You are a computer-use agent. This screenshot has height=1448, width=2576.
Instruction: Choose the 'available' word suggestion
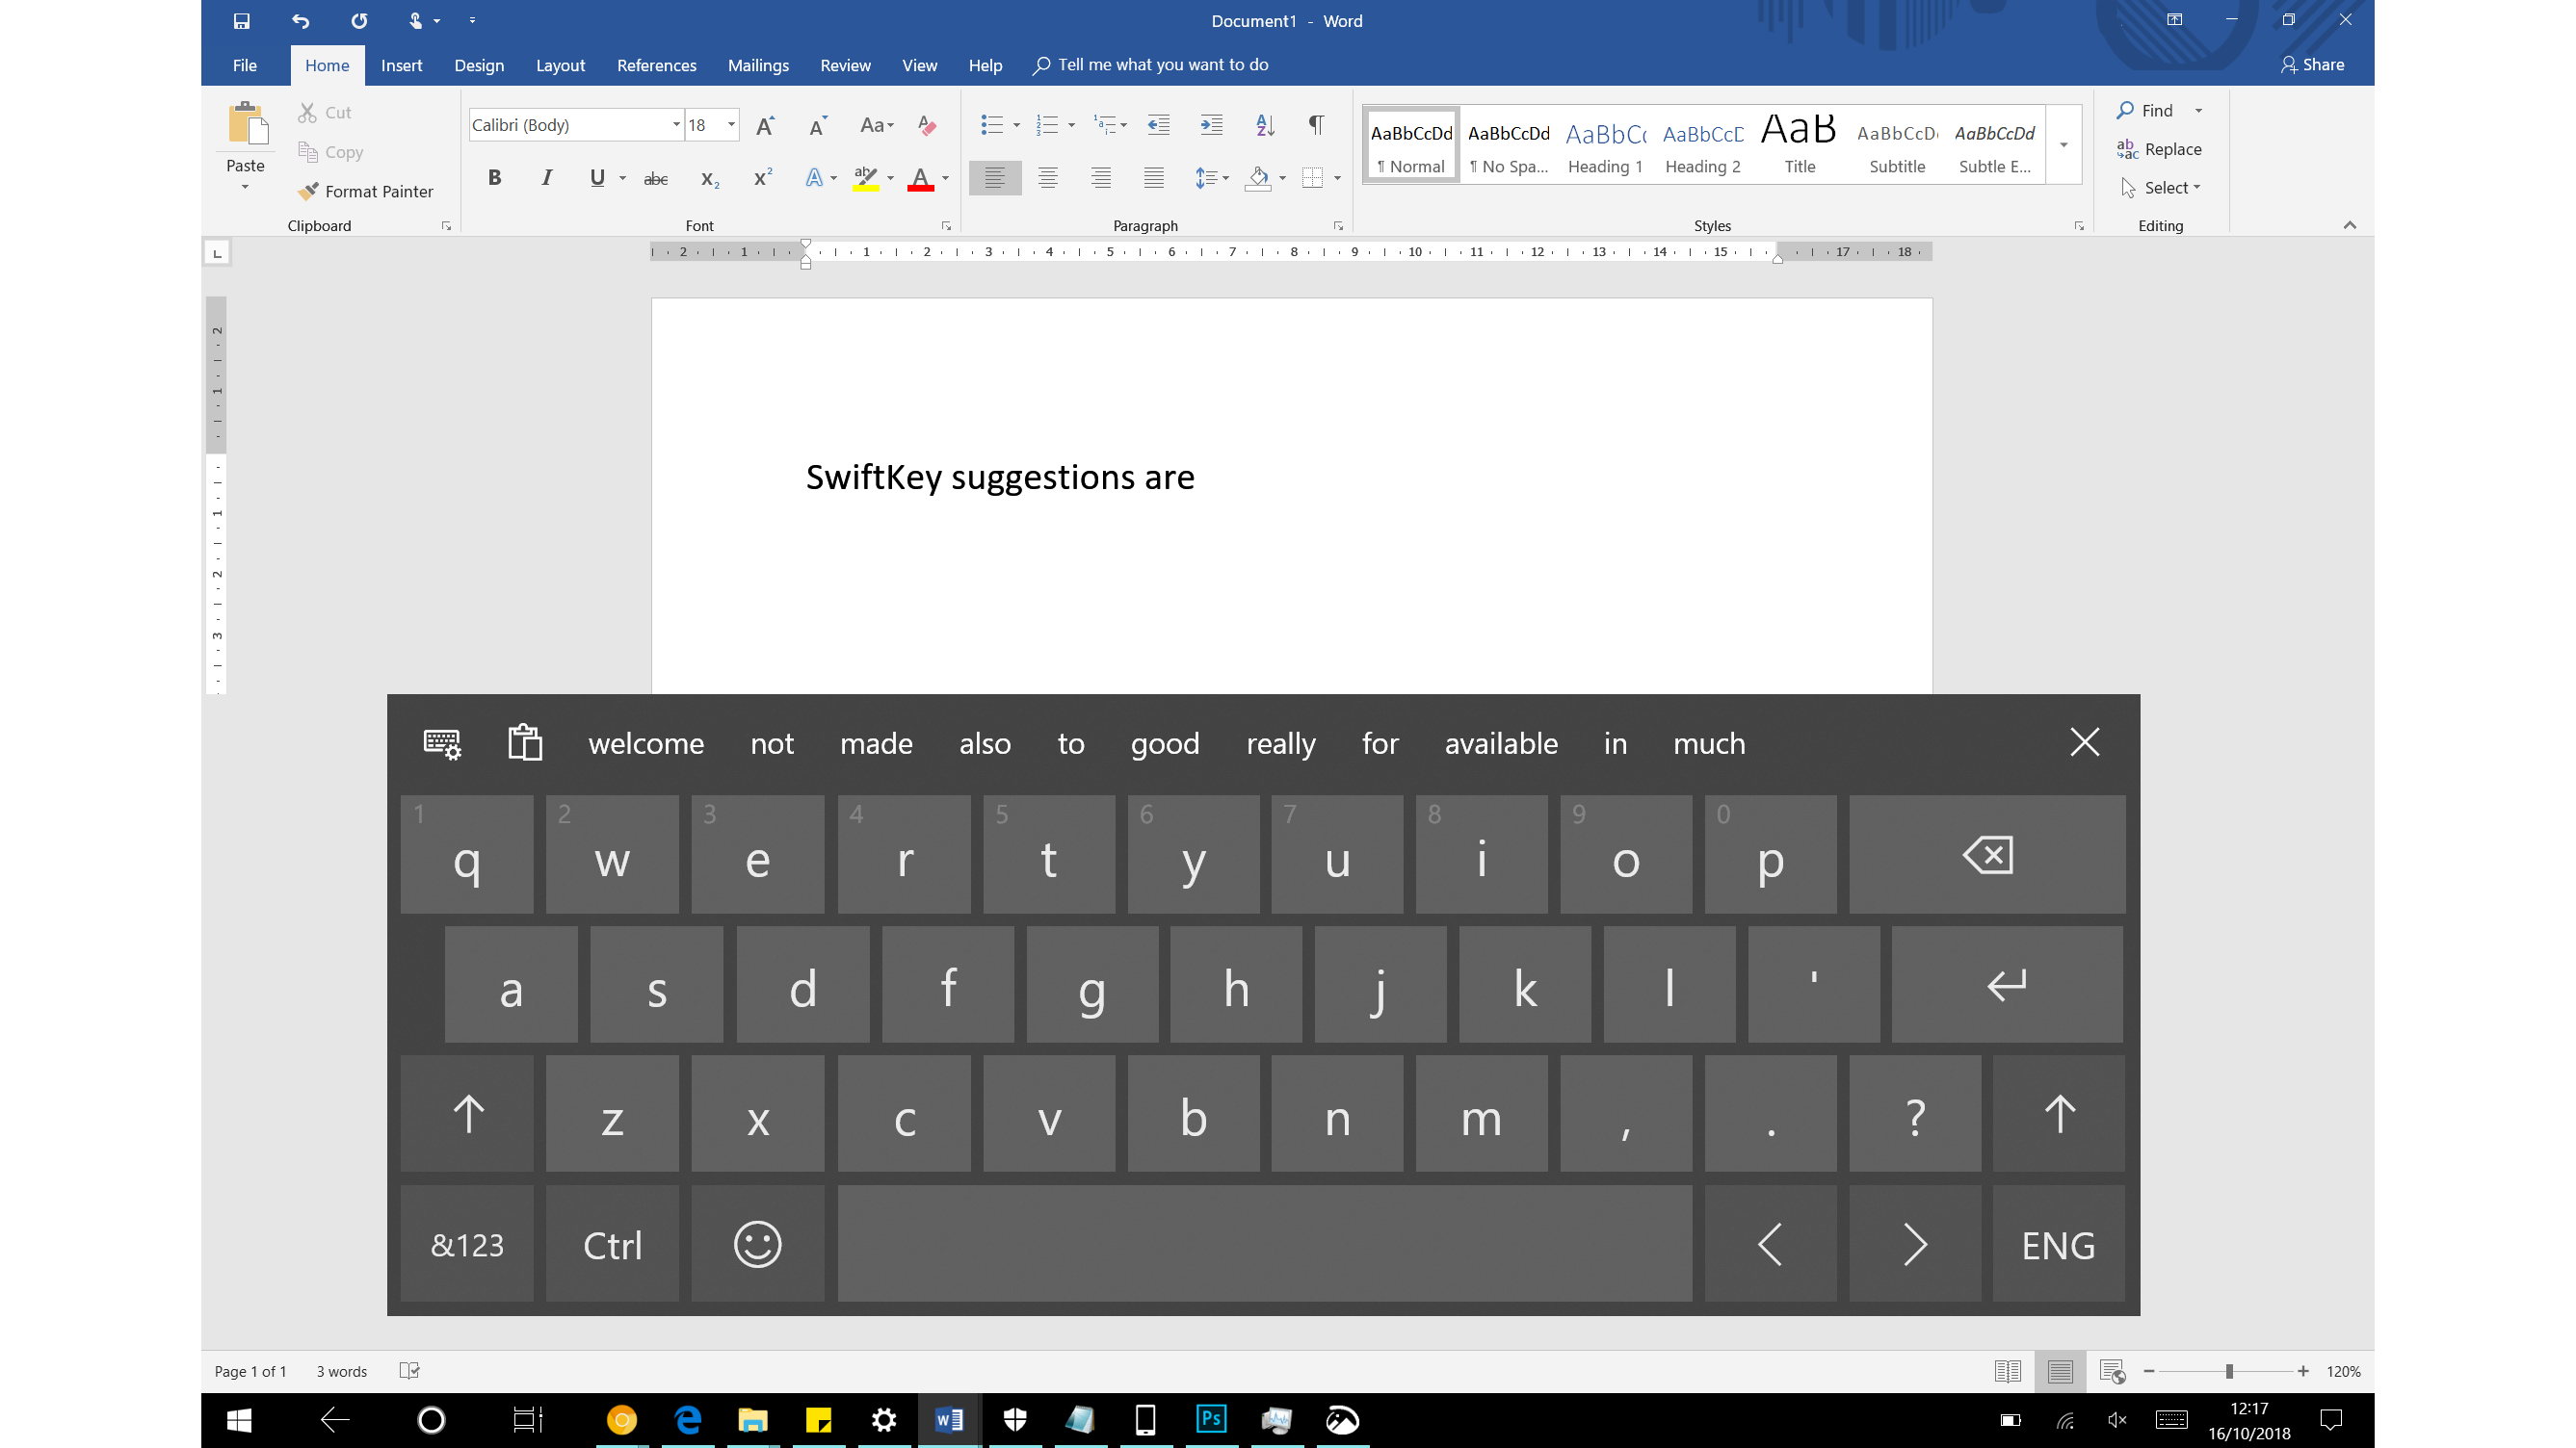(x=1501, y=743)
